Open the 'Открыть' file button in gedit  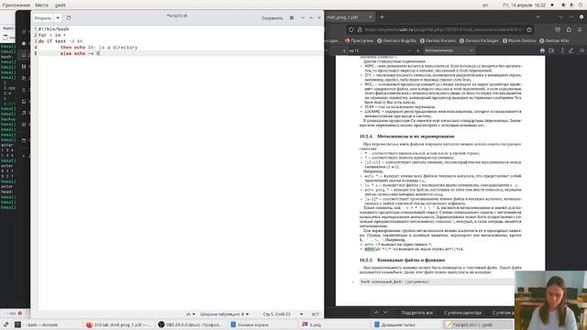pos(43,18)
